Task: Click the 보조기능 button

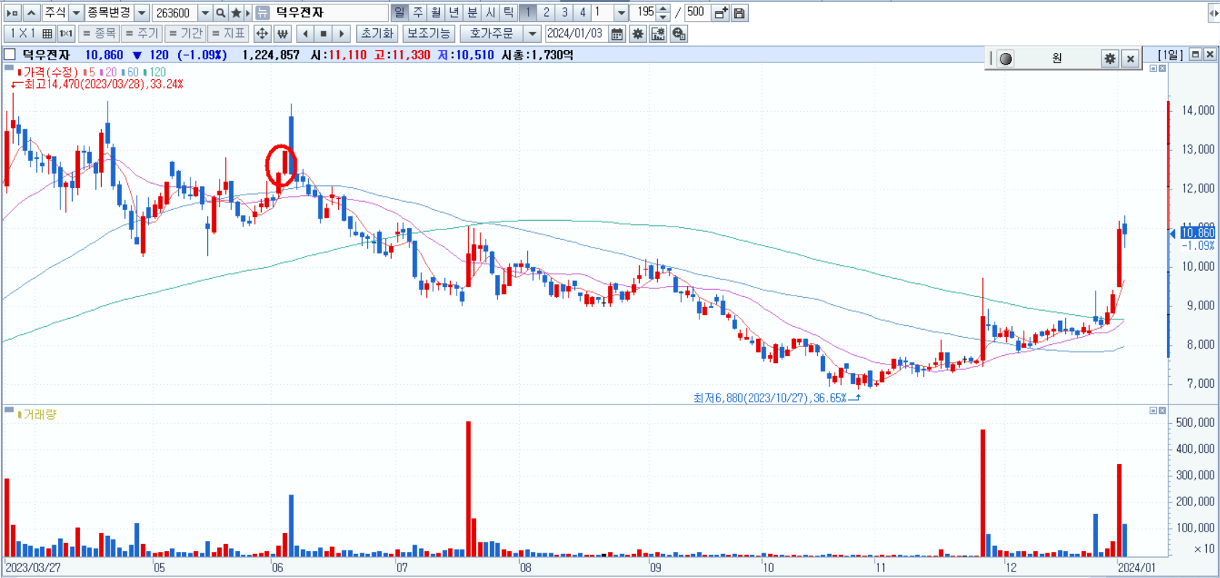Action: (x=428, y=33)
